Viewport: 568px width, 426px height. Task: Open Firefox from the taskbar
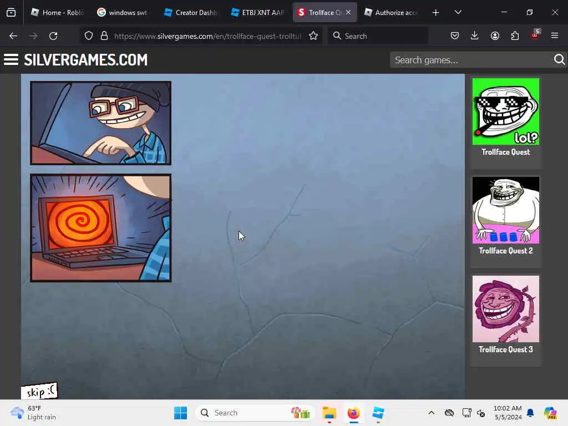[x=353, y=413]
